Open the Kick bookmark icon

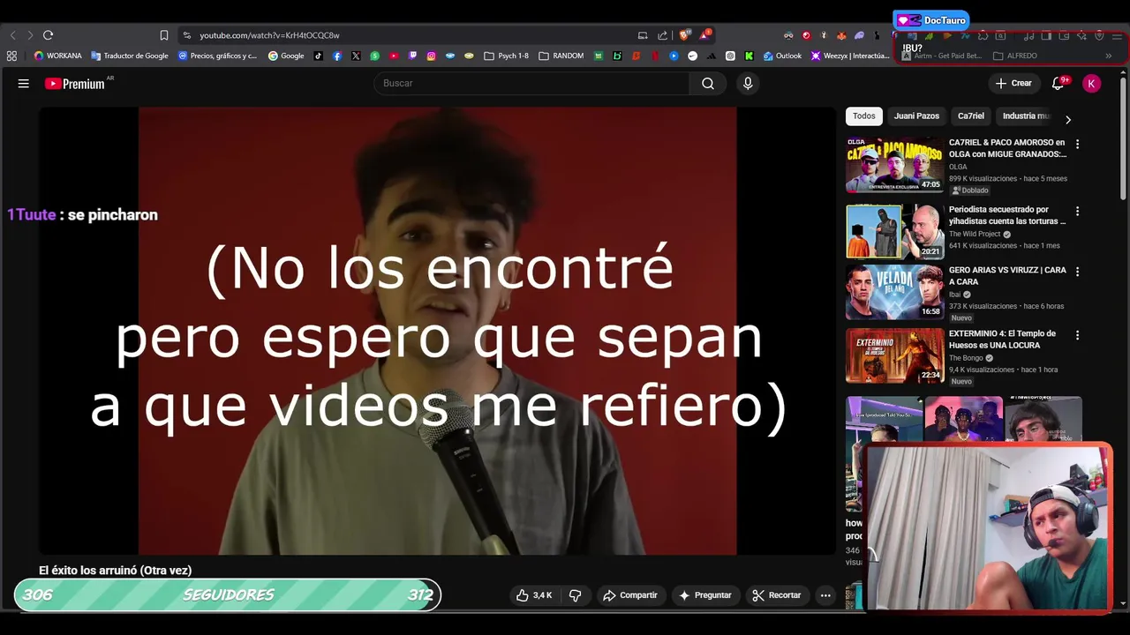point(750,56)
